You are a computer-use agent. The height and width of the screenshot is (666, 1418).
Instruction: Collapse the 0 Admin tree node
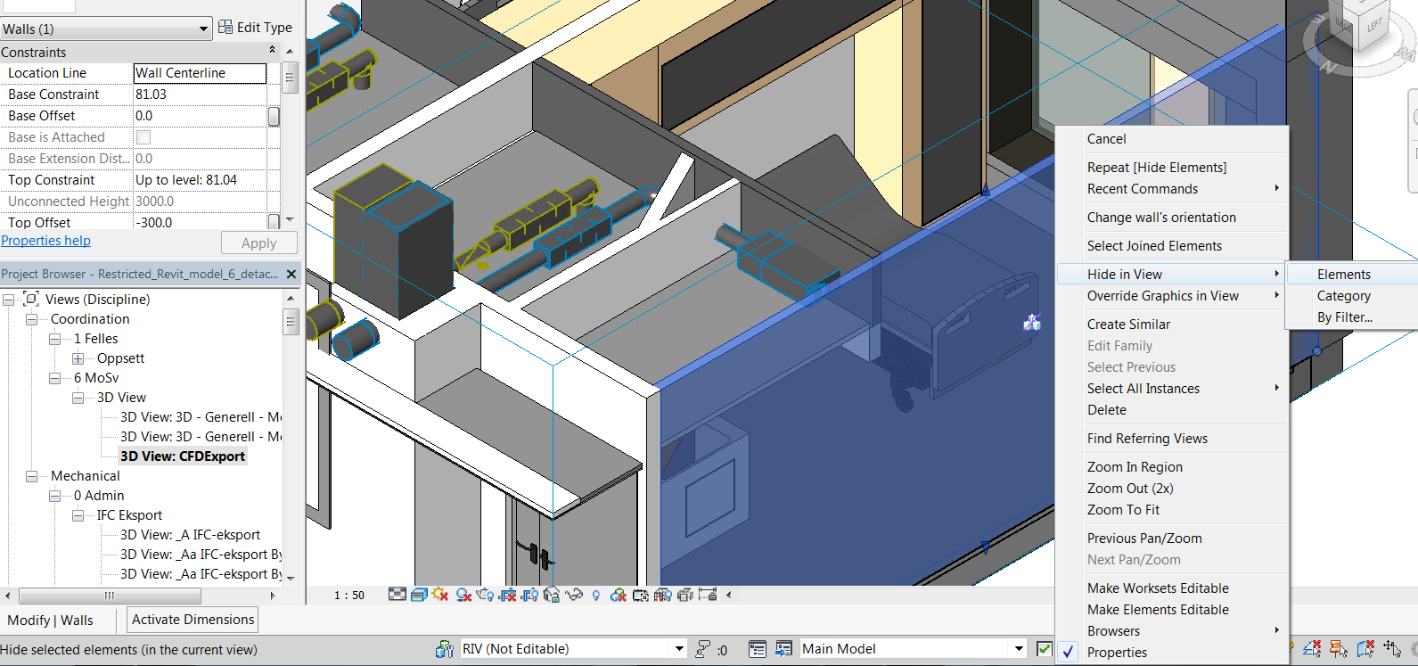pyautogui.click(x=55, y=496)
